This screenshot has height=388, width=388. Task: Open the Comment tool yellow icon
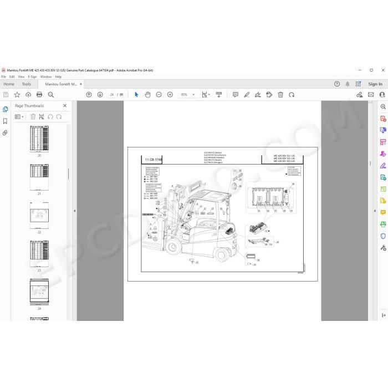(383, 212)
